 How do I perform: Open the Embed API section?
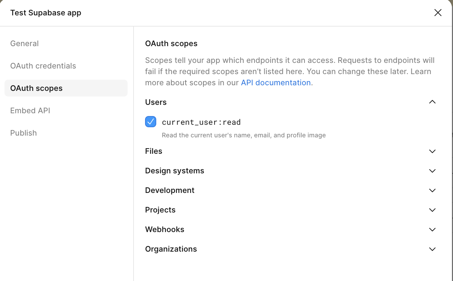[x=30, y=110]
